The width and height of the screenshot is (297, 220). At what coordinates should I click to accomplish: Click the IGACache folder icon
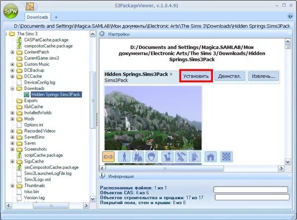(19, 107)
